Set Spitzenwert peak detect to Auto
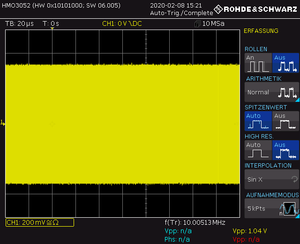Viewport: 300px width, 244px height. pyautogui.click(x=258, y=121)
